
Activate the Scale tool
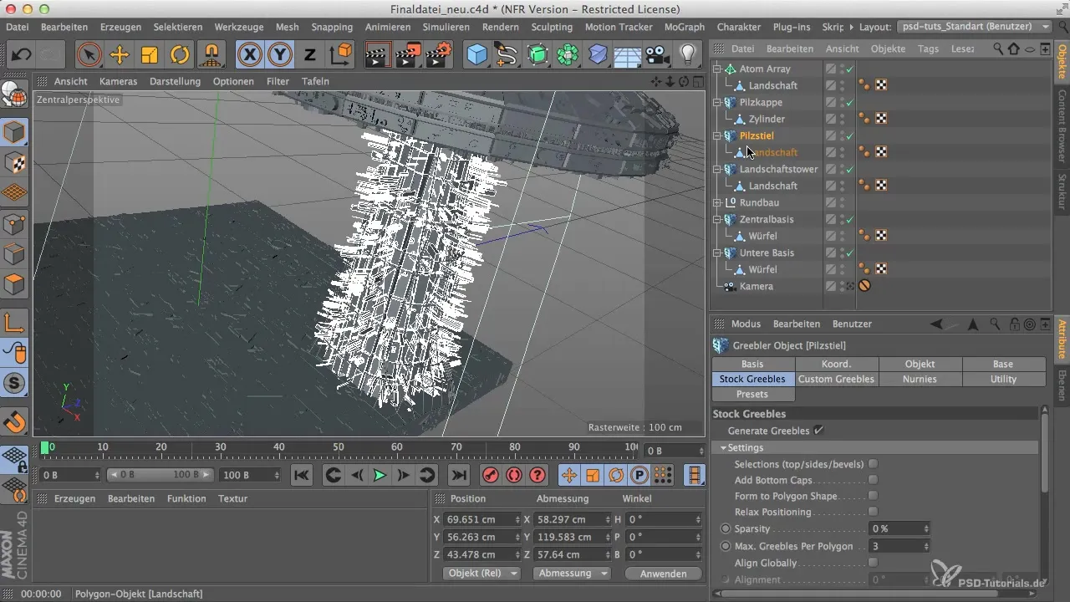point(150,55)
